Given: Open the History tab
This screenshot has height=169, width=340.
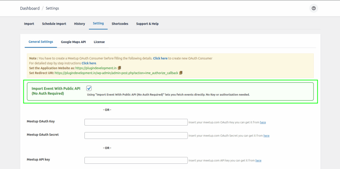Looking at the screenshot, I should 79,24.
